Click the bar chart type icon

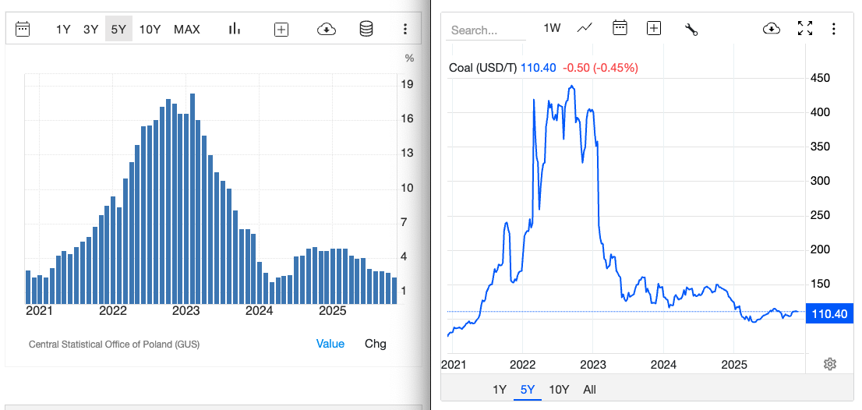234,30
